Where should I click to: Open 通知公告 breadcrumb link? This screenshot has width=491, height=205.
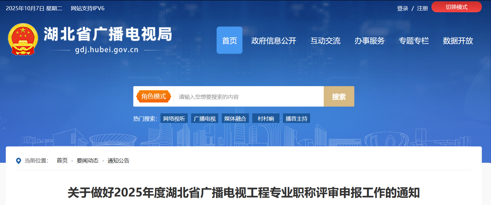(x=118, y=161)
